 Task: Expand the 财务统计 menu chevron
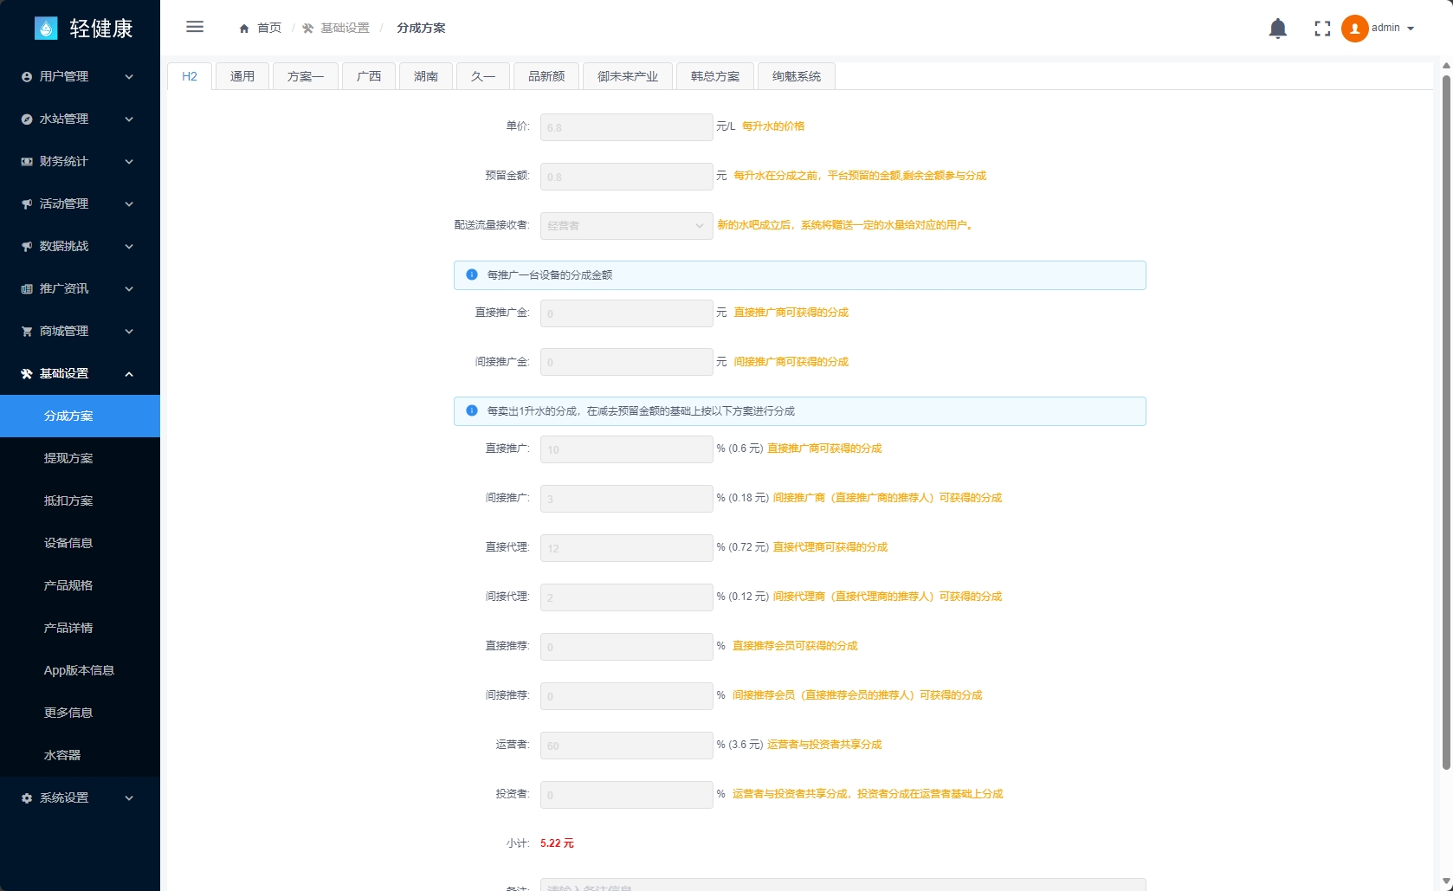coord(129,162)
